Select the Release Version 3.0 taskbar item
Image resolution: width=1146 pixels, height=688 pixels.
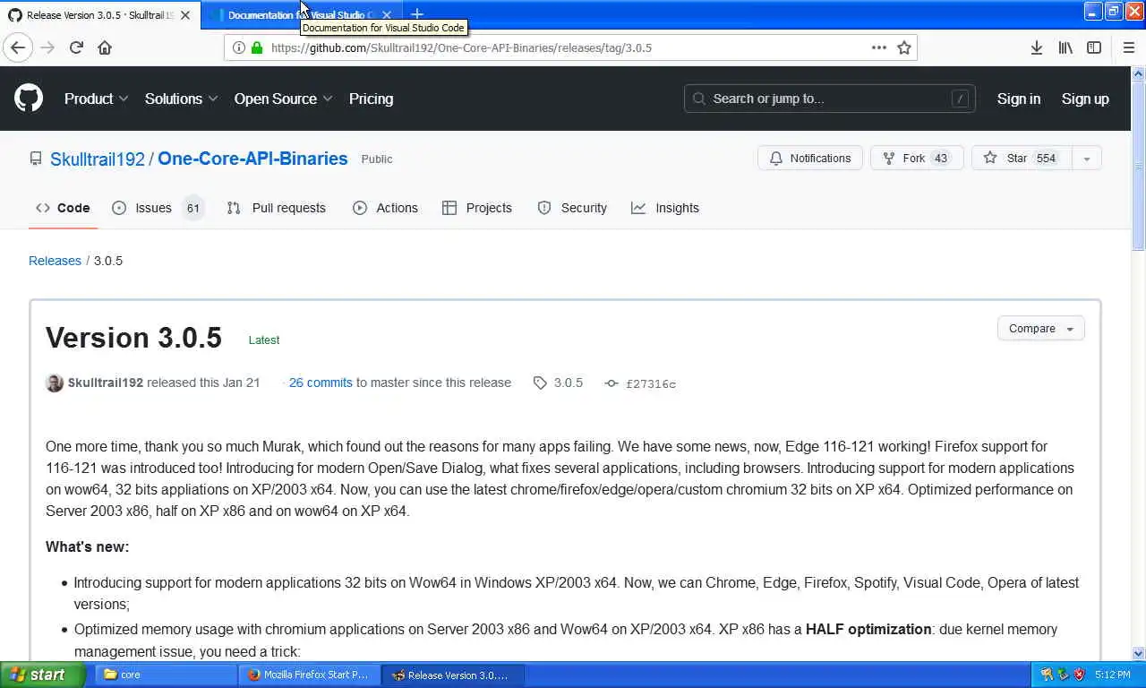click(x=452, y=675)
